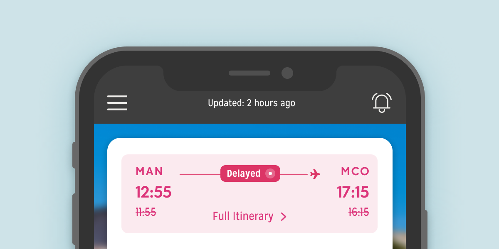Viewport: 499px width, 249px height.
Task: Click the phone's earpiece speaker slot
Action: coord(249,73)
